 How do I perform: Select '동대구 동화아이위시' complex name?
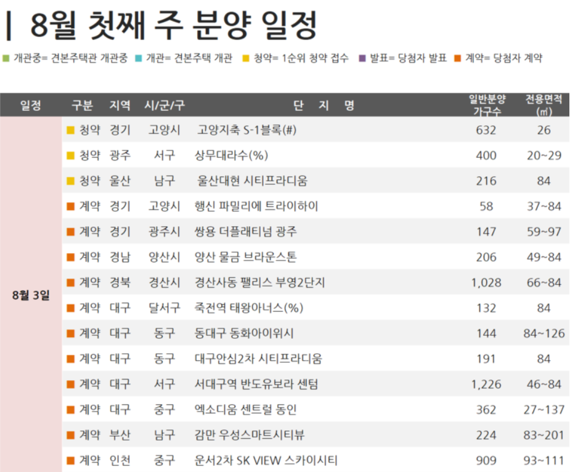point(244,333)
